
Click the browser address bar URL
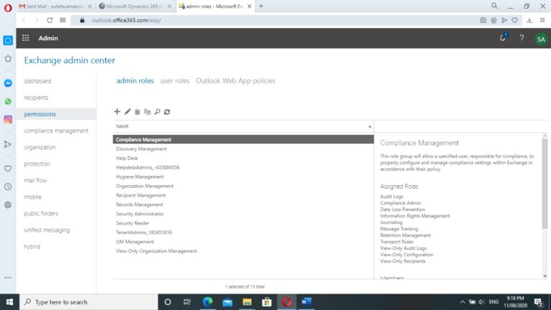click(x=126, y=20)
